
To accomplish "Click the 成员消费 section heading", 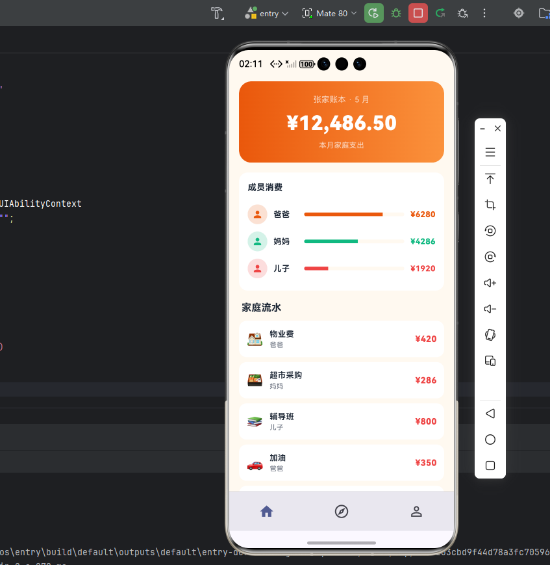I will [x=265, y=187].
